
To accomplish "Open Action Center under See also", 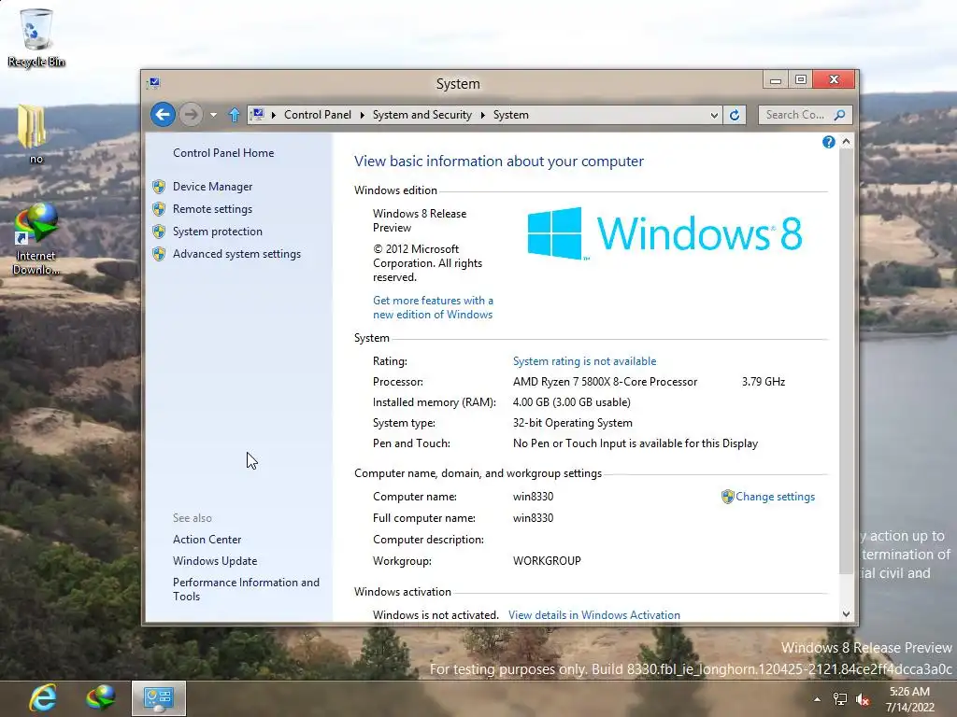I will tap(207, 540).
